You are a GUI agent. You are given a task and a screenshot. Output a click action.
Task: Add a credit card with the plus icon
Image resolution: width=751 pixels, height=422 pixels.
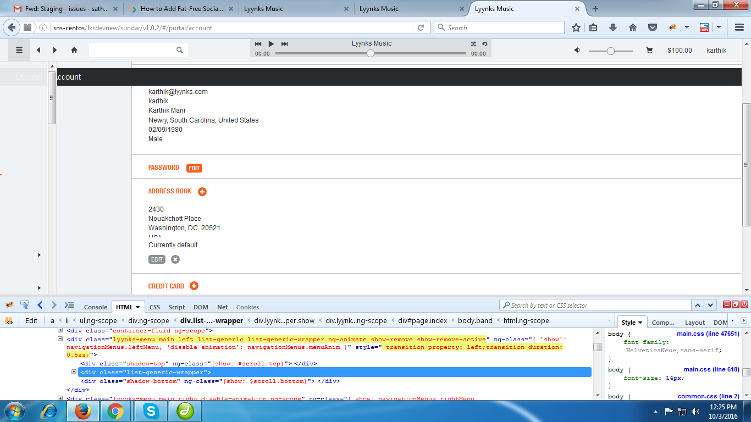[194, 286]
